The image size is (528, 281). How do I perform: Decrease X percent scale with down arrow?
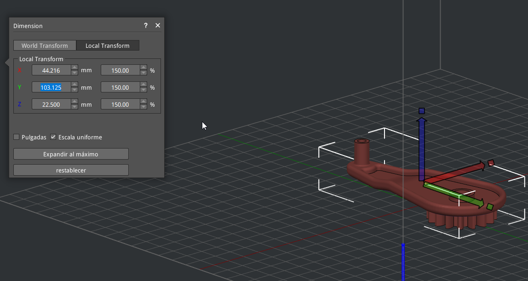[143, 73]
